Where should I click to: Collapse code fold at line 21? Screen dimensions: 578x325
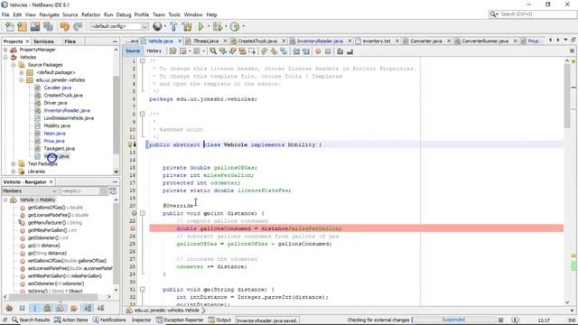pyautogui.click(x=143, y=213)
